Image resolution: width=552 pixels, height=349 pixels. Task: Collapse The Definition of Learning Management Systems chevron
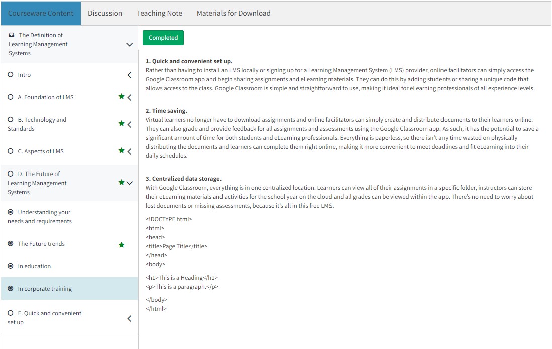(129, 45)
